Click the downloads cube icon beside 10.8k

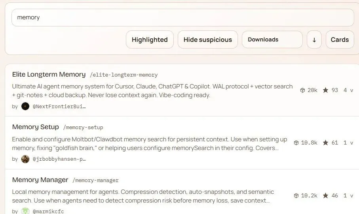(296, 143)
